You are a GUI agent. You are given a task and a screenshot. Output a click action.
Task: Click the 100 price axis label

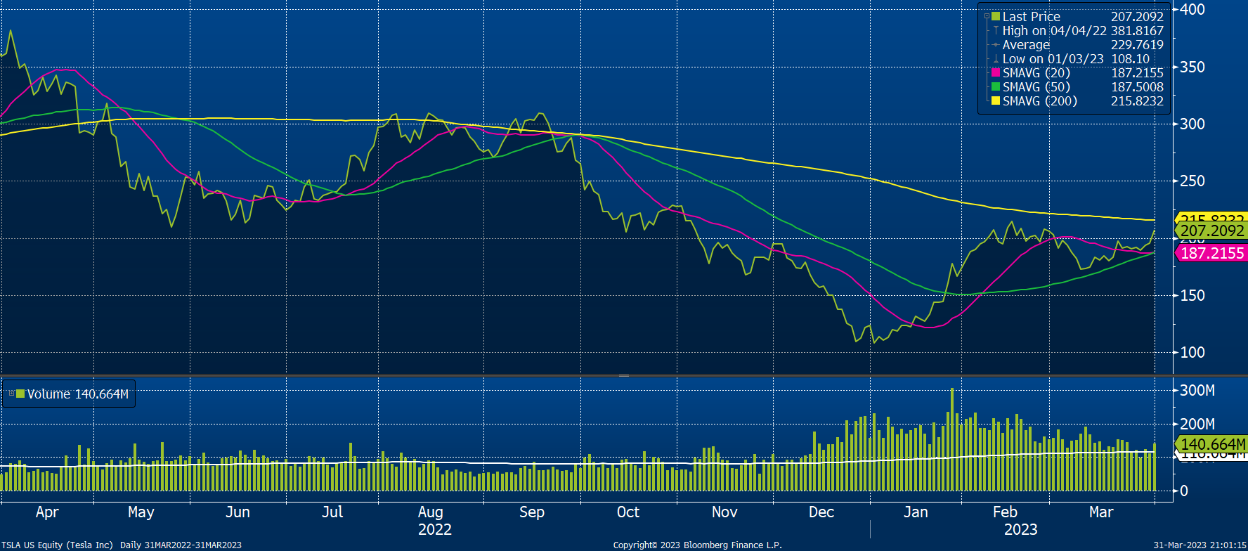[x=1192, y=352]
